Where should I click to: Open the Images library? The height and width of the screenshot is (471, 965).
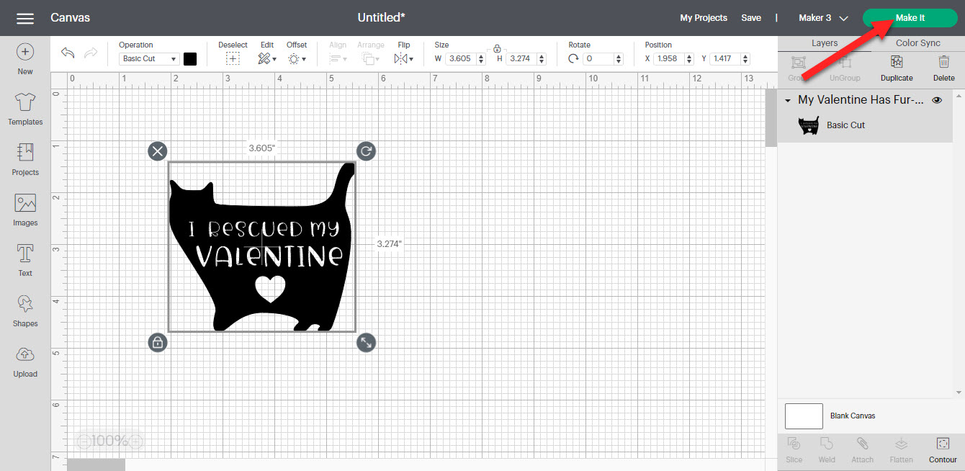point(25,210)
